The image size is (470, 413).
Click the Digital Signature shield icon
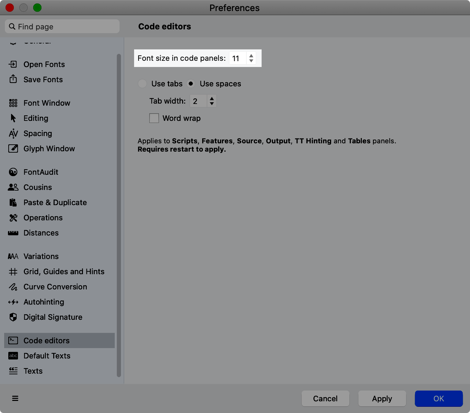pyautogui.click(x=13, y=317)
